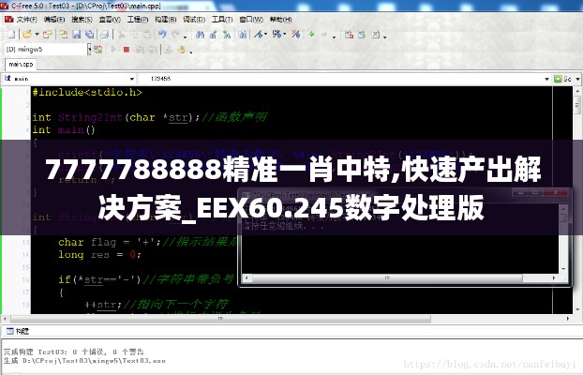Click the Copy icon in toolbar
The width and height of the screenshot is (583, 375).
click(x=134, y=35)
